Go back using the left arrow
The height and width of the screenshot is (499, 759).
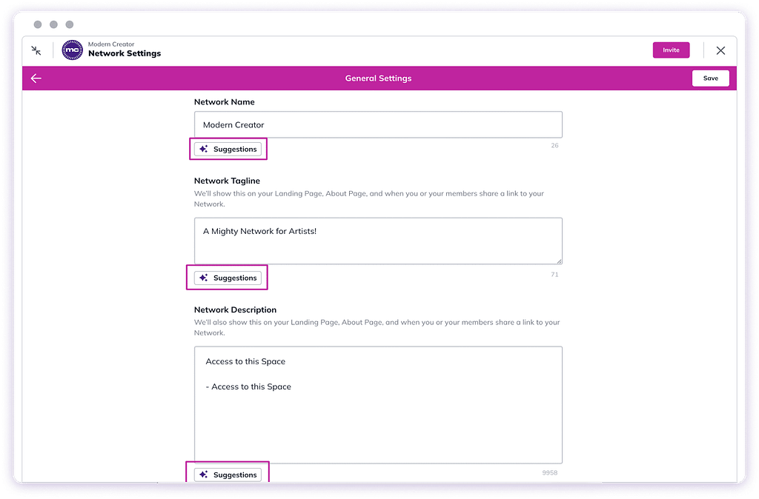click(36, 78)
